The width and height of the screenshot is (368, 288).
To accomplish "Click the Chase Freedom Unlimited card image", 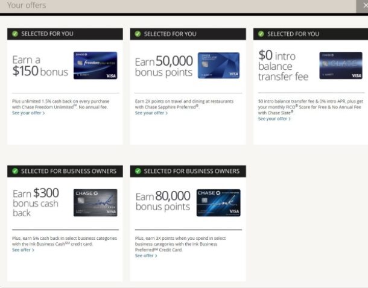I will [x=95, y=66].
